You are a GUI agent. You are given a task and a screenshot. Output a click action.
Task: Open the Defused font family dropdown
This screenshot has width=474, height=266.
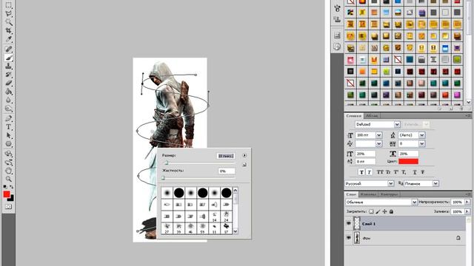pos(397,124)
